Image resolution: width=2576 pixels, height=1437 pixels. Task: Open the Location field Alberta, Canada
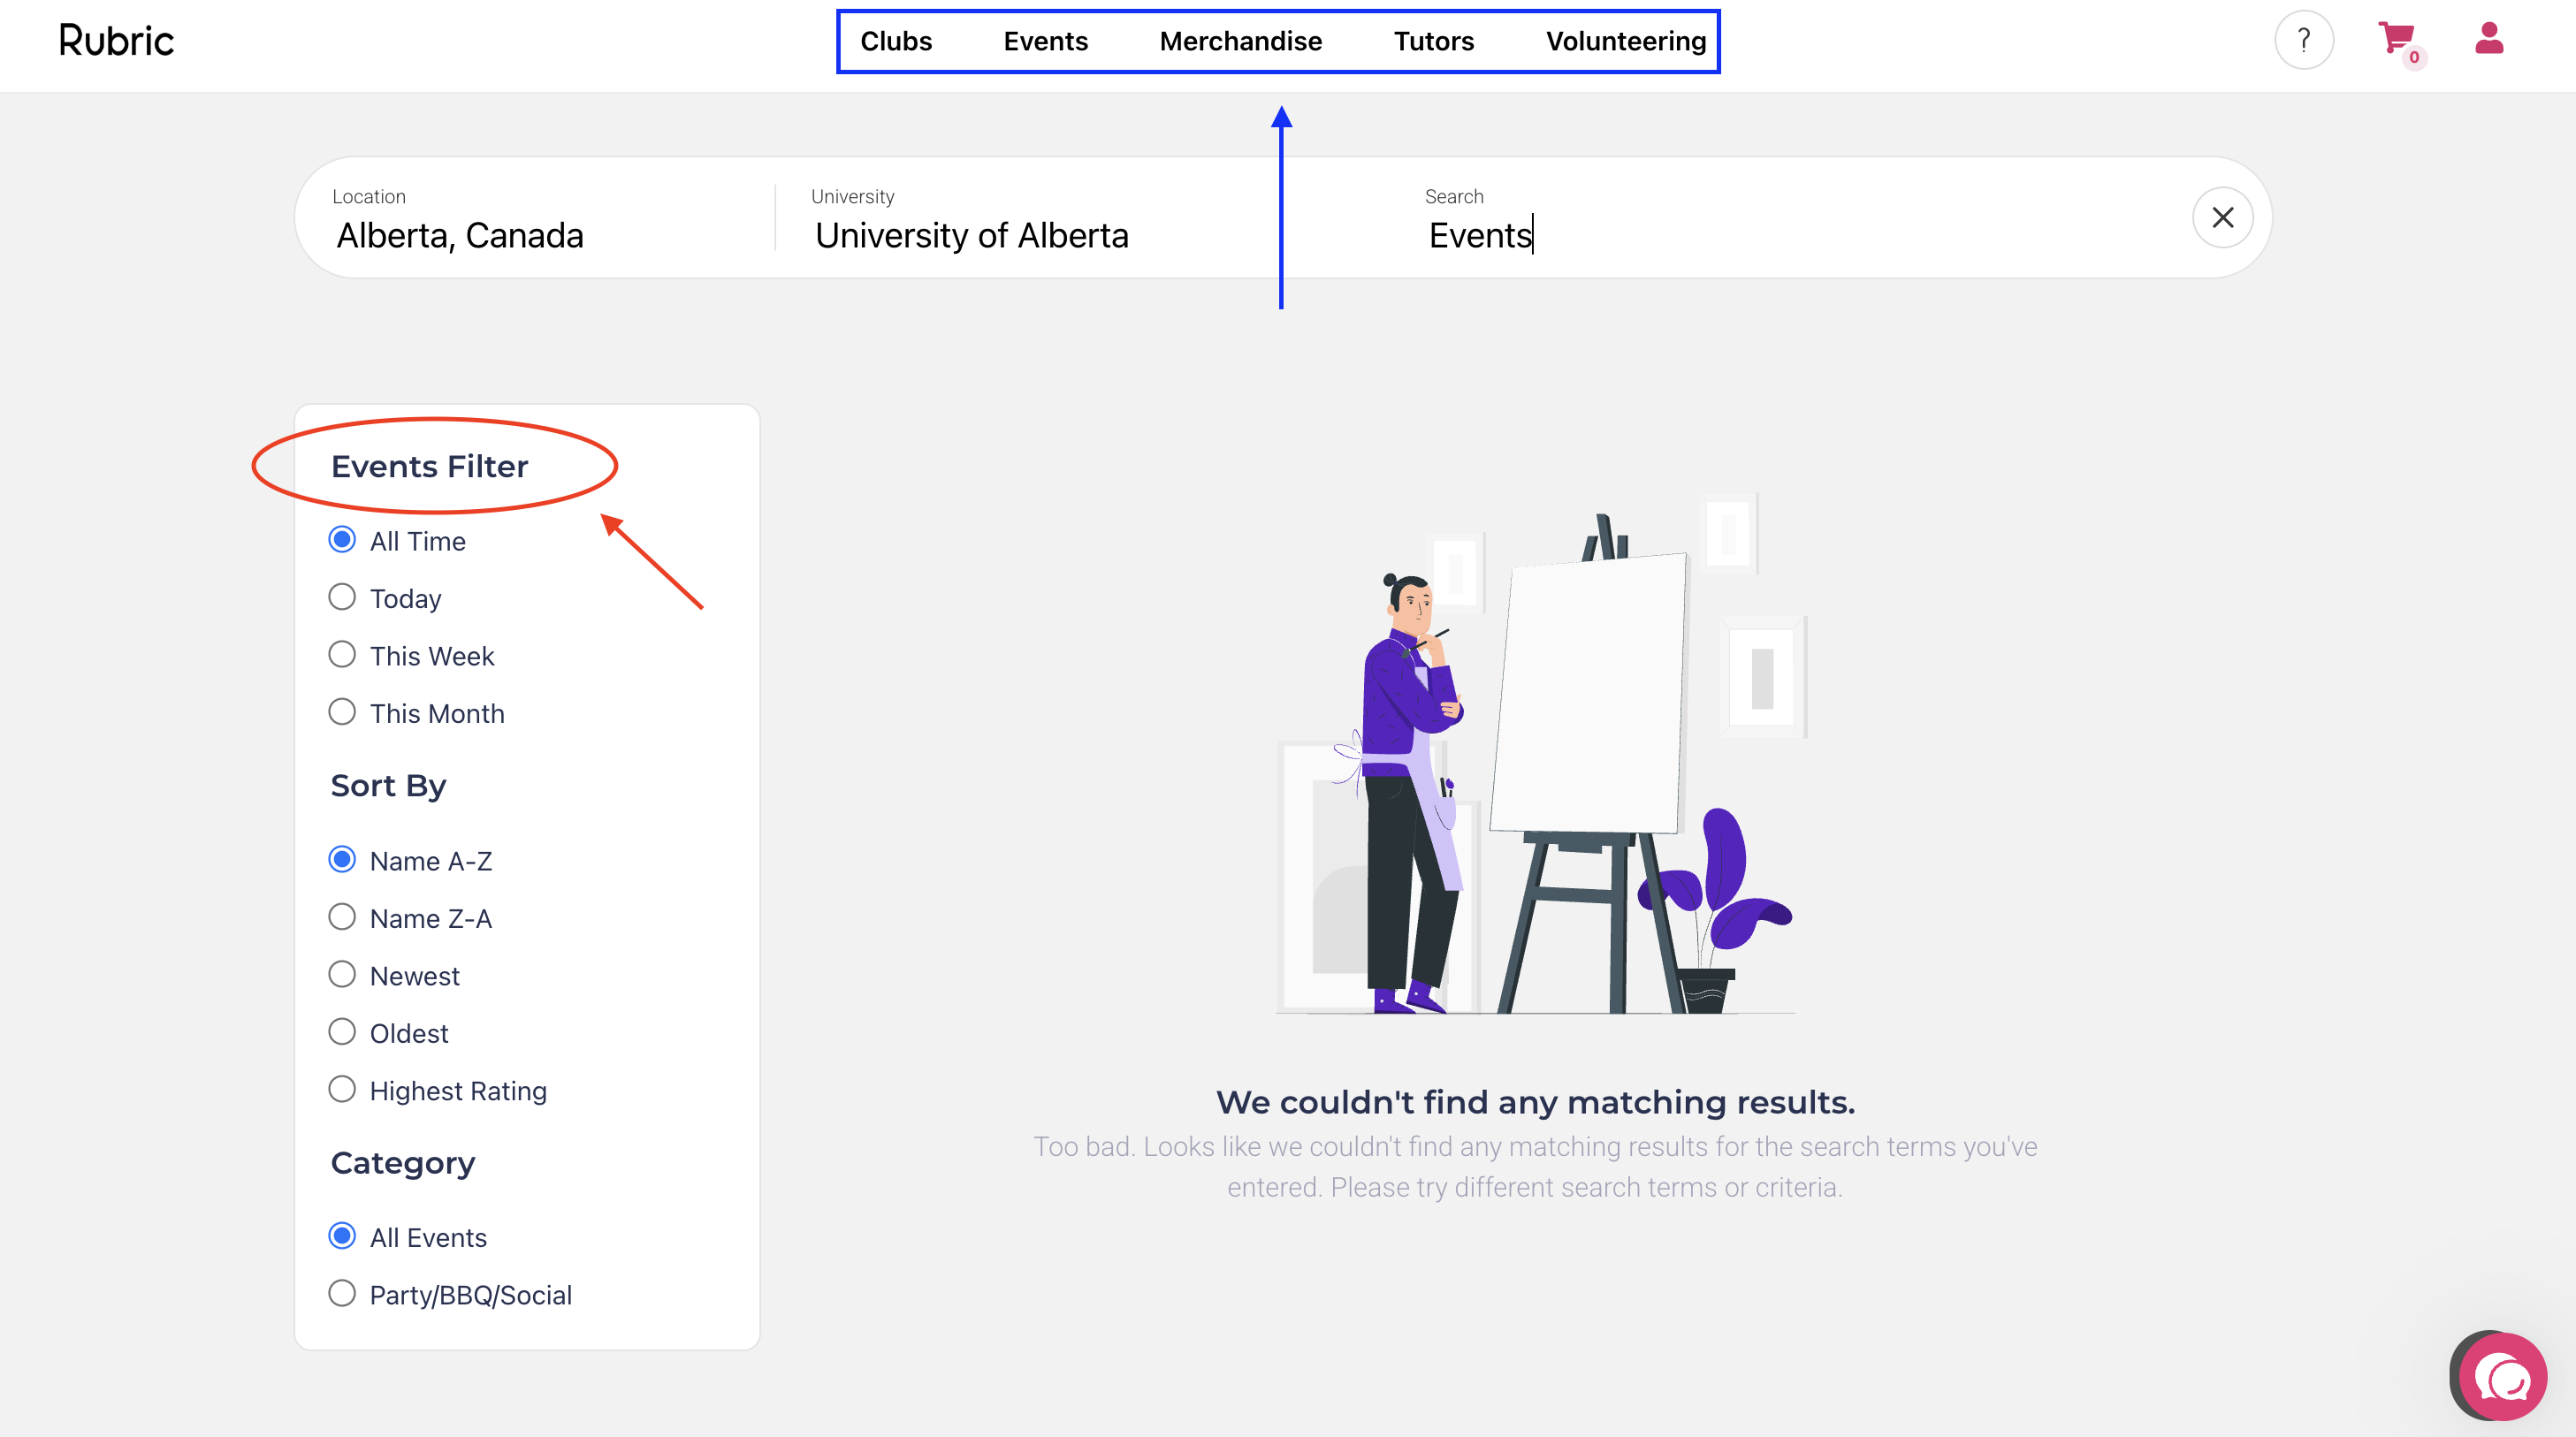click(x=460, y=235)
